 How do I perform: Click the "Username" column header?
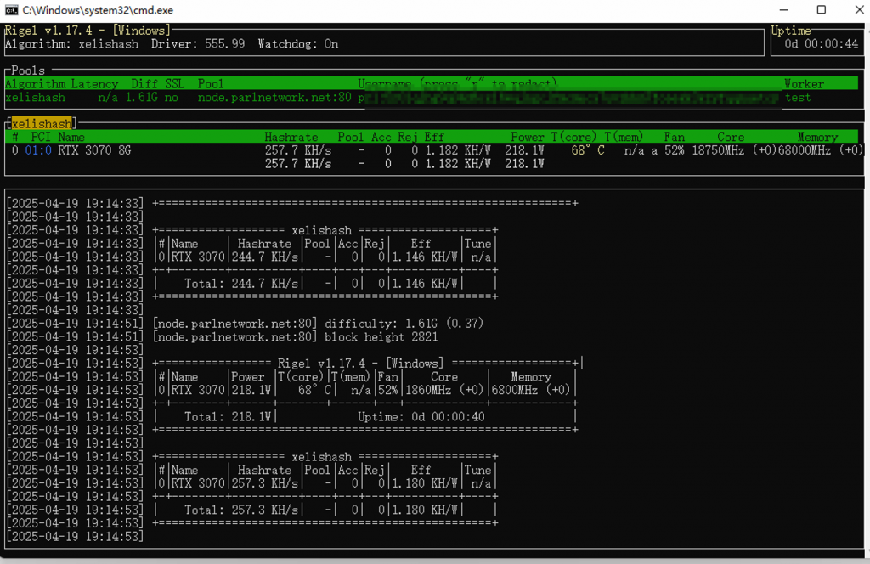385,84
